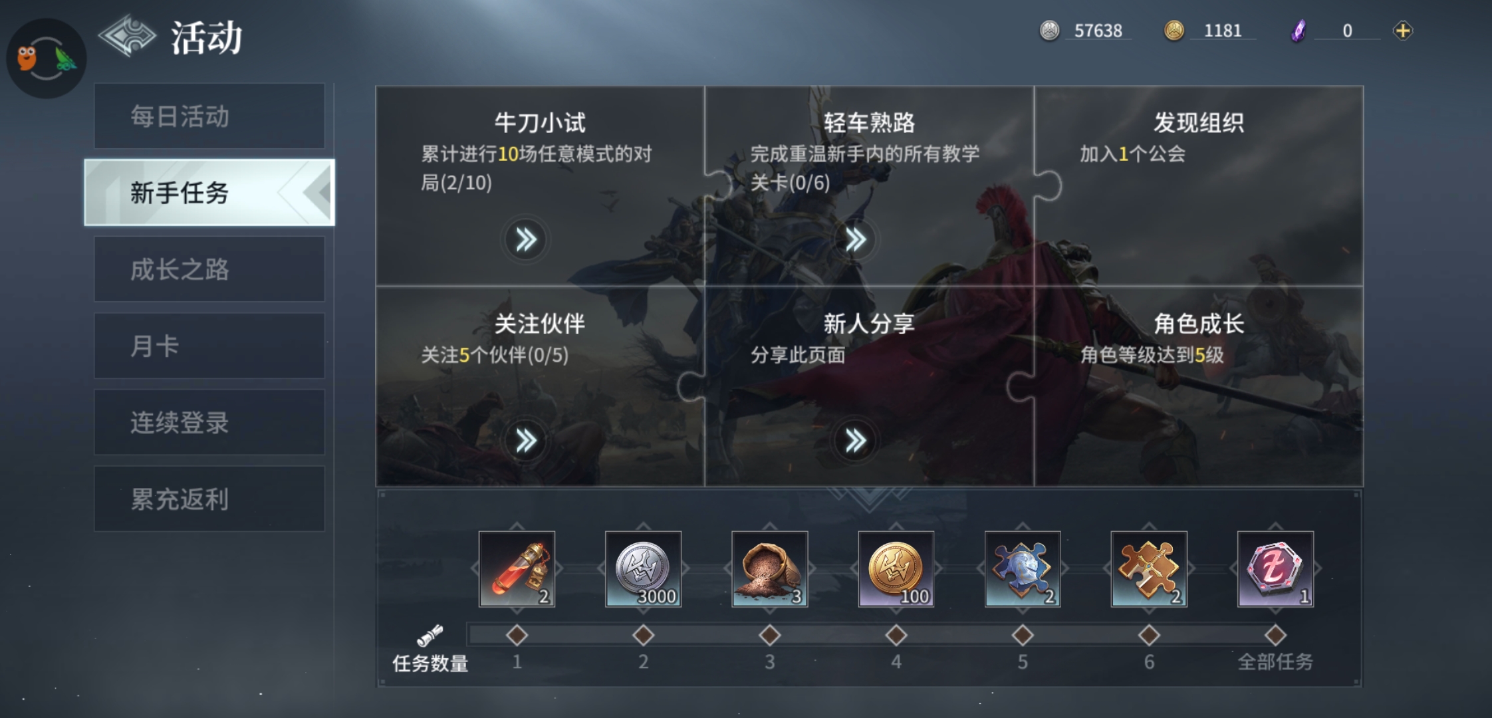Screen dimensions: 1492x718
Task: Click the back arrow beside 活动 title
Action: click(127, 36)
